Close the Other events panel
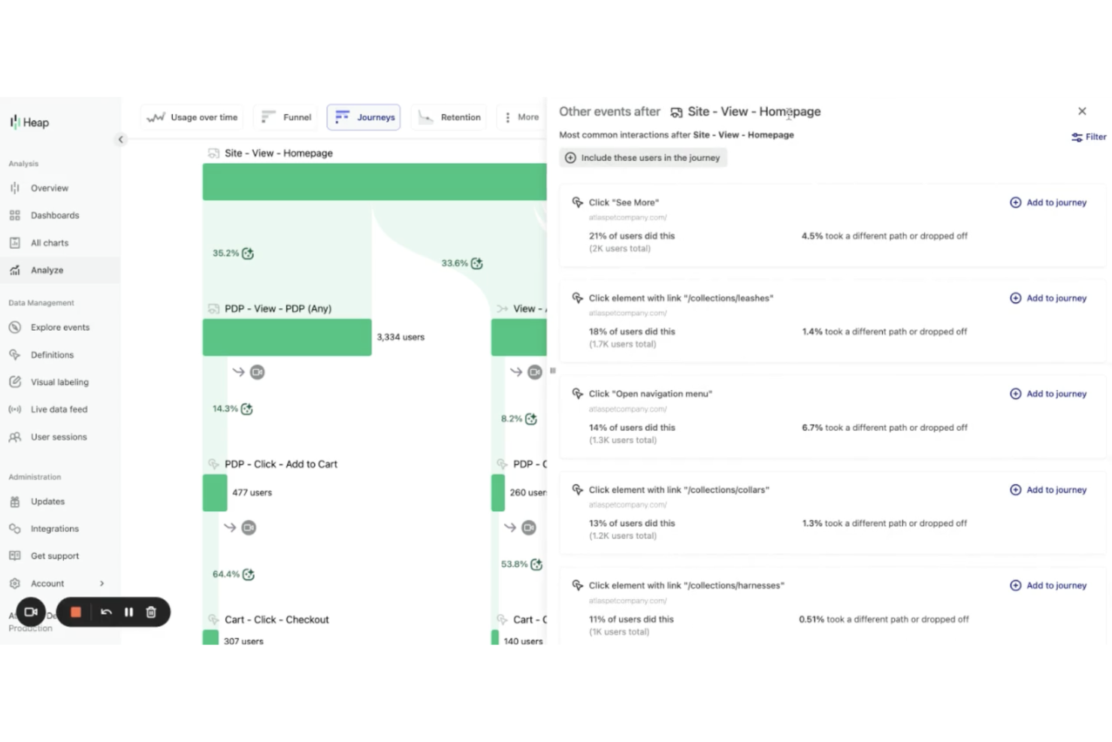1112x742 pixels. [x=1082, y=111]
